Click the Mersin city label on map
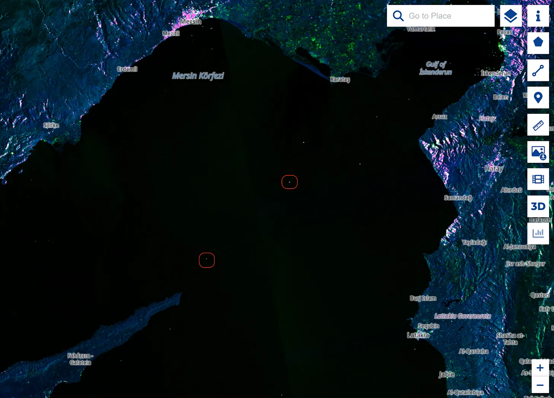Viewport: 554px width, 398px height. pos(191,22)
